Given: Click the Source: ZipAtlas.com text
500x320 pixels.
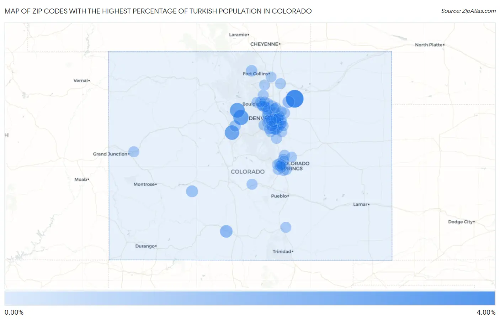Looking at the screenshot, I should point(468,11).
